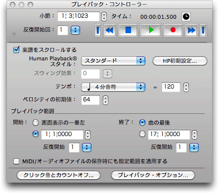Screen dimensions: 219x194
Task: Click the 小節 measure stepper arrows
Action: click(104, 16)
